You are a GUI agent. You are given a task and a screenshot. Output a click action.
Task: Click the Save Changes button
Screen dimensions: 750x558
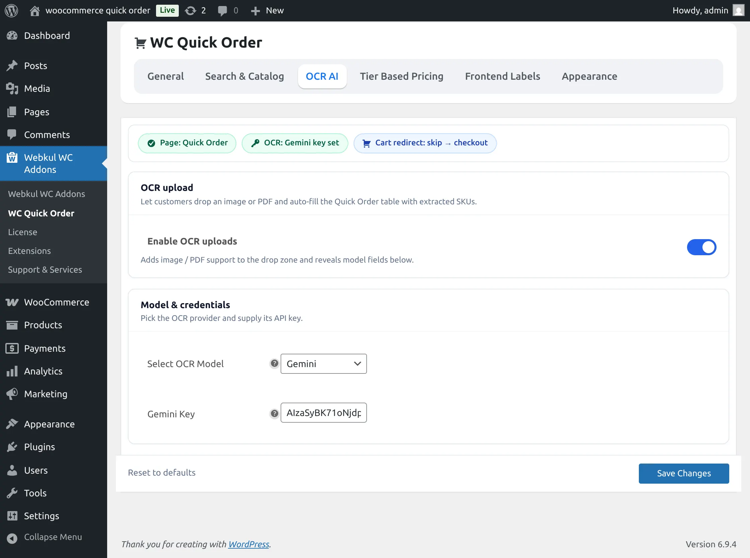click(684, 474)
